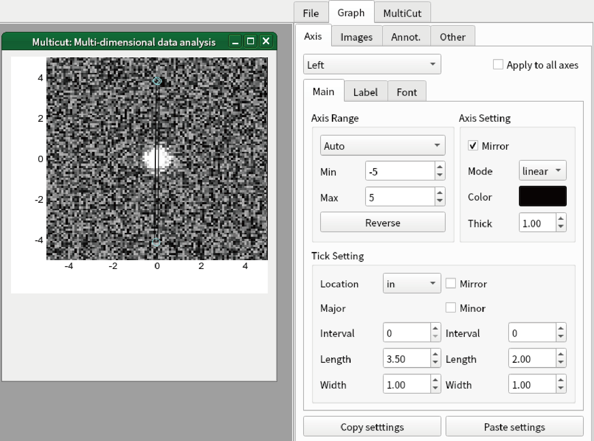Open the linear Mode dropdown
Screen dimensions: 594x441
coord(542,171)
